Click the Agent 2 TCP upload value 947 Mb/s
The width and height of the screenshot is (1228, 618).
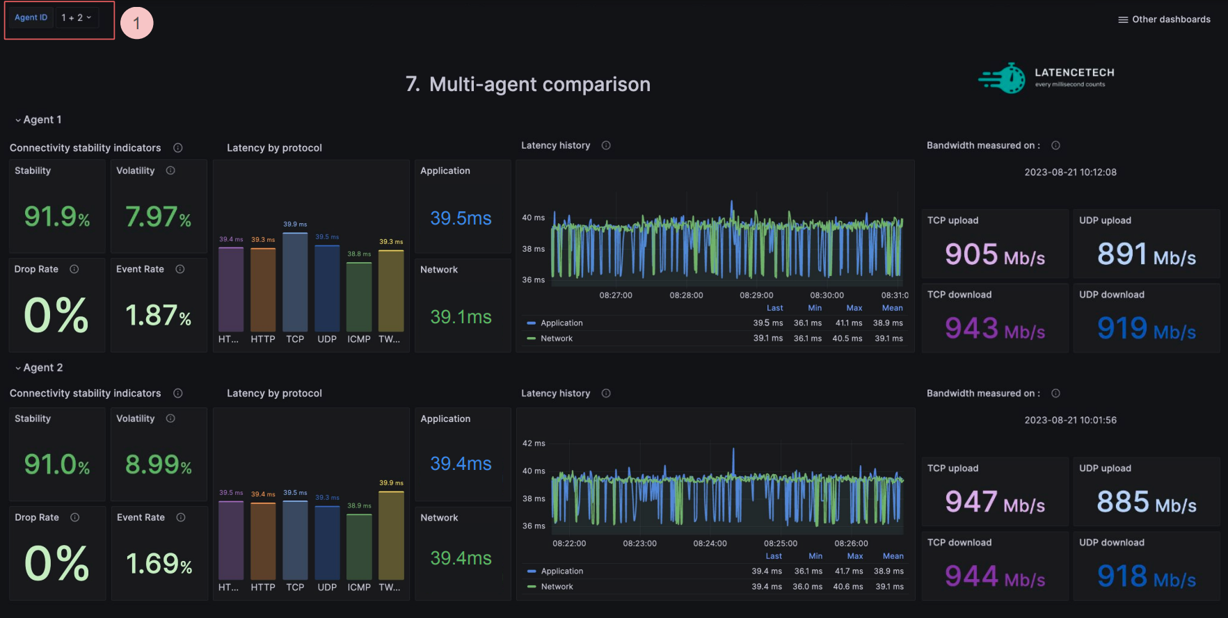pos(995,502)
